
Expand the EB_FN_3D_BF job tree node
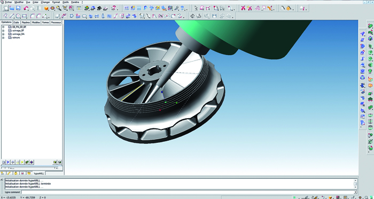(3, 27)
